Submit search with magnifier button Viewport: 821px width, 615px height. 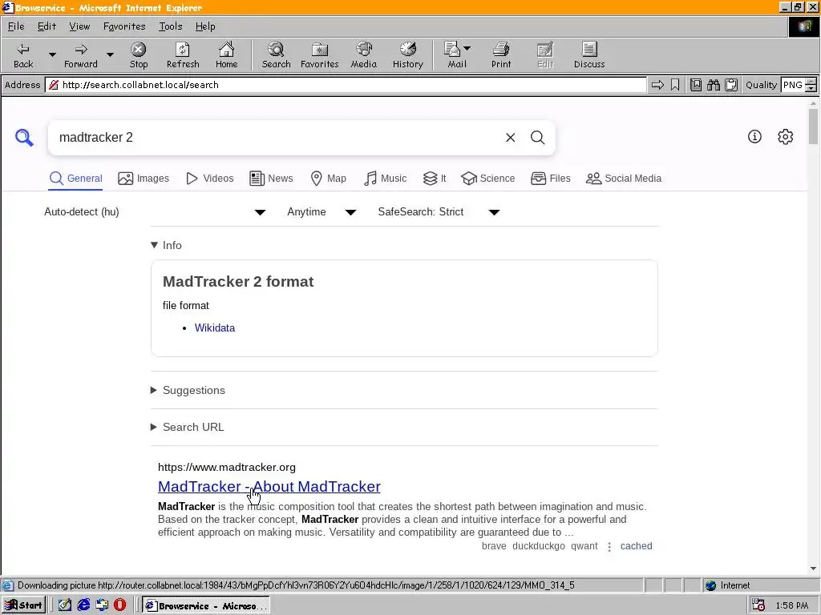(x=538, y=138)
